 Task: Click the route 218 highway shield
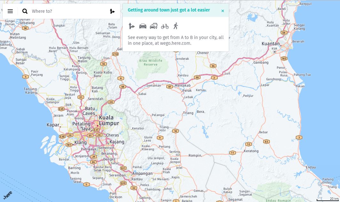(x=115, y=54)
